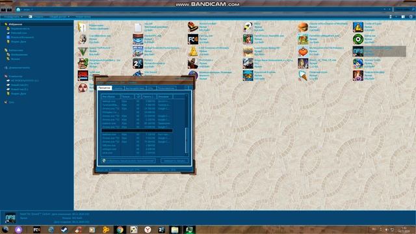Image resolution: width=416 pixels, height=234 pixels.
Task: Open Yandex Browser from the taskbar
Action: (148, 229)
